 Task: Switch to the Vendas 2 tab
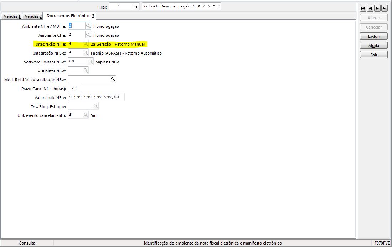(33, 16)
